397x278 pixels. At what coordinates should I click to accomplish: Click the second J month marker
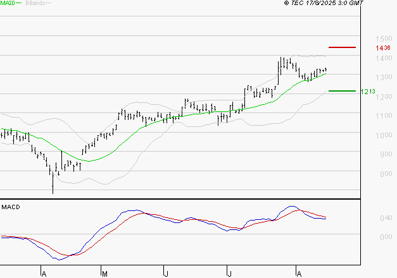[229, 274]
